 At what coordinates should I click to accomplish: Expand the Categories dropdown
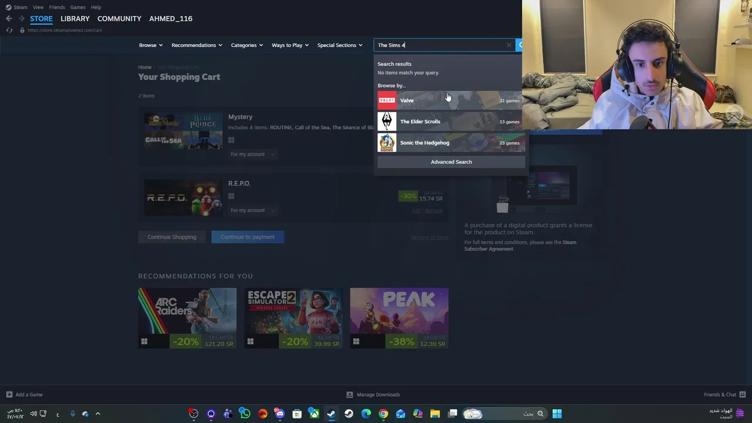(x=247, y=45)
